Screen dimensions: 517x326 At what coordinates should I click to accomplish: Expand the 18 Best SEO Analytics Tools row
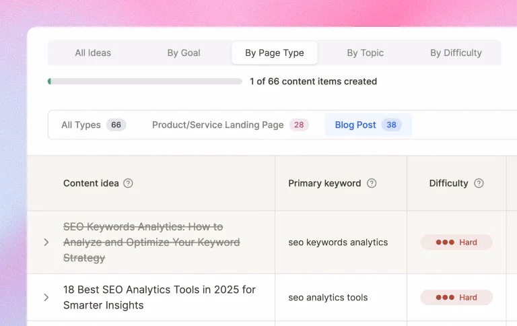pos(46,297)
